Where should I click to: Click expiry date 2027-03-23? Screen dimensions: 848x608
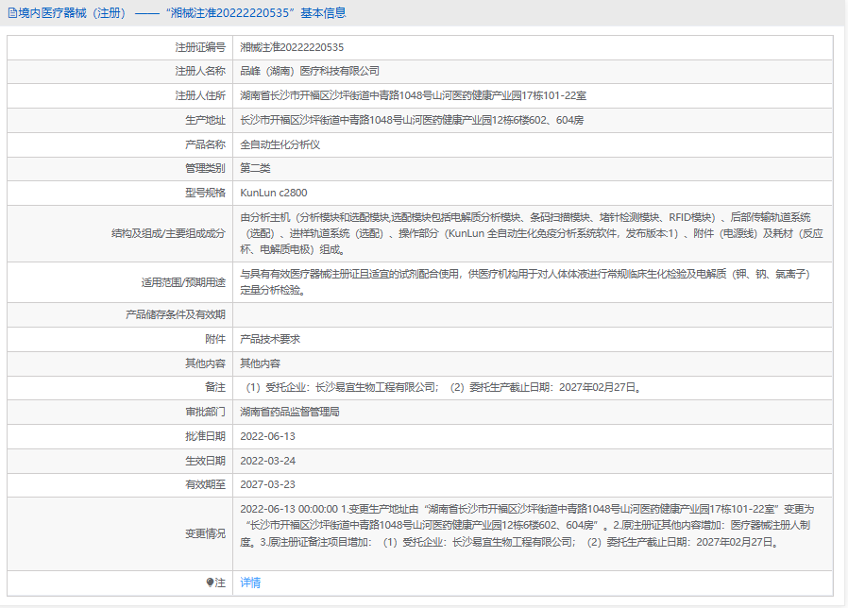[x=268, y=485]
